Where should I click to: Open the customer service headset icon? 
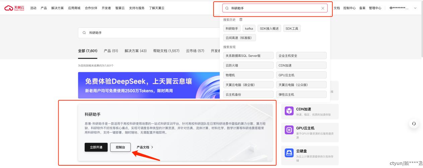click(x=414, y=124)
